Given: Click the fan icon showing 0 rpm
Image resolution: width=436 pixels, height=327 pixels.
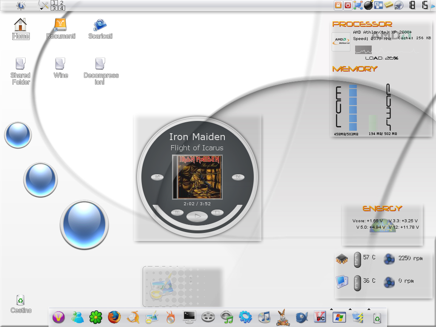Looking at the screenshot, I should (x=389, y=282).
